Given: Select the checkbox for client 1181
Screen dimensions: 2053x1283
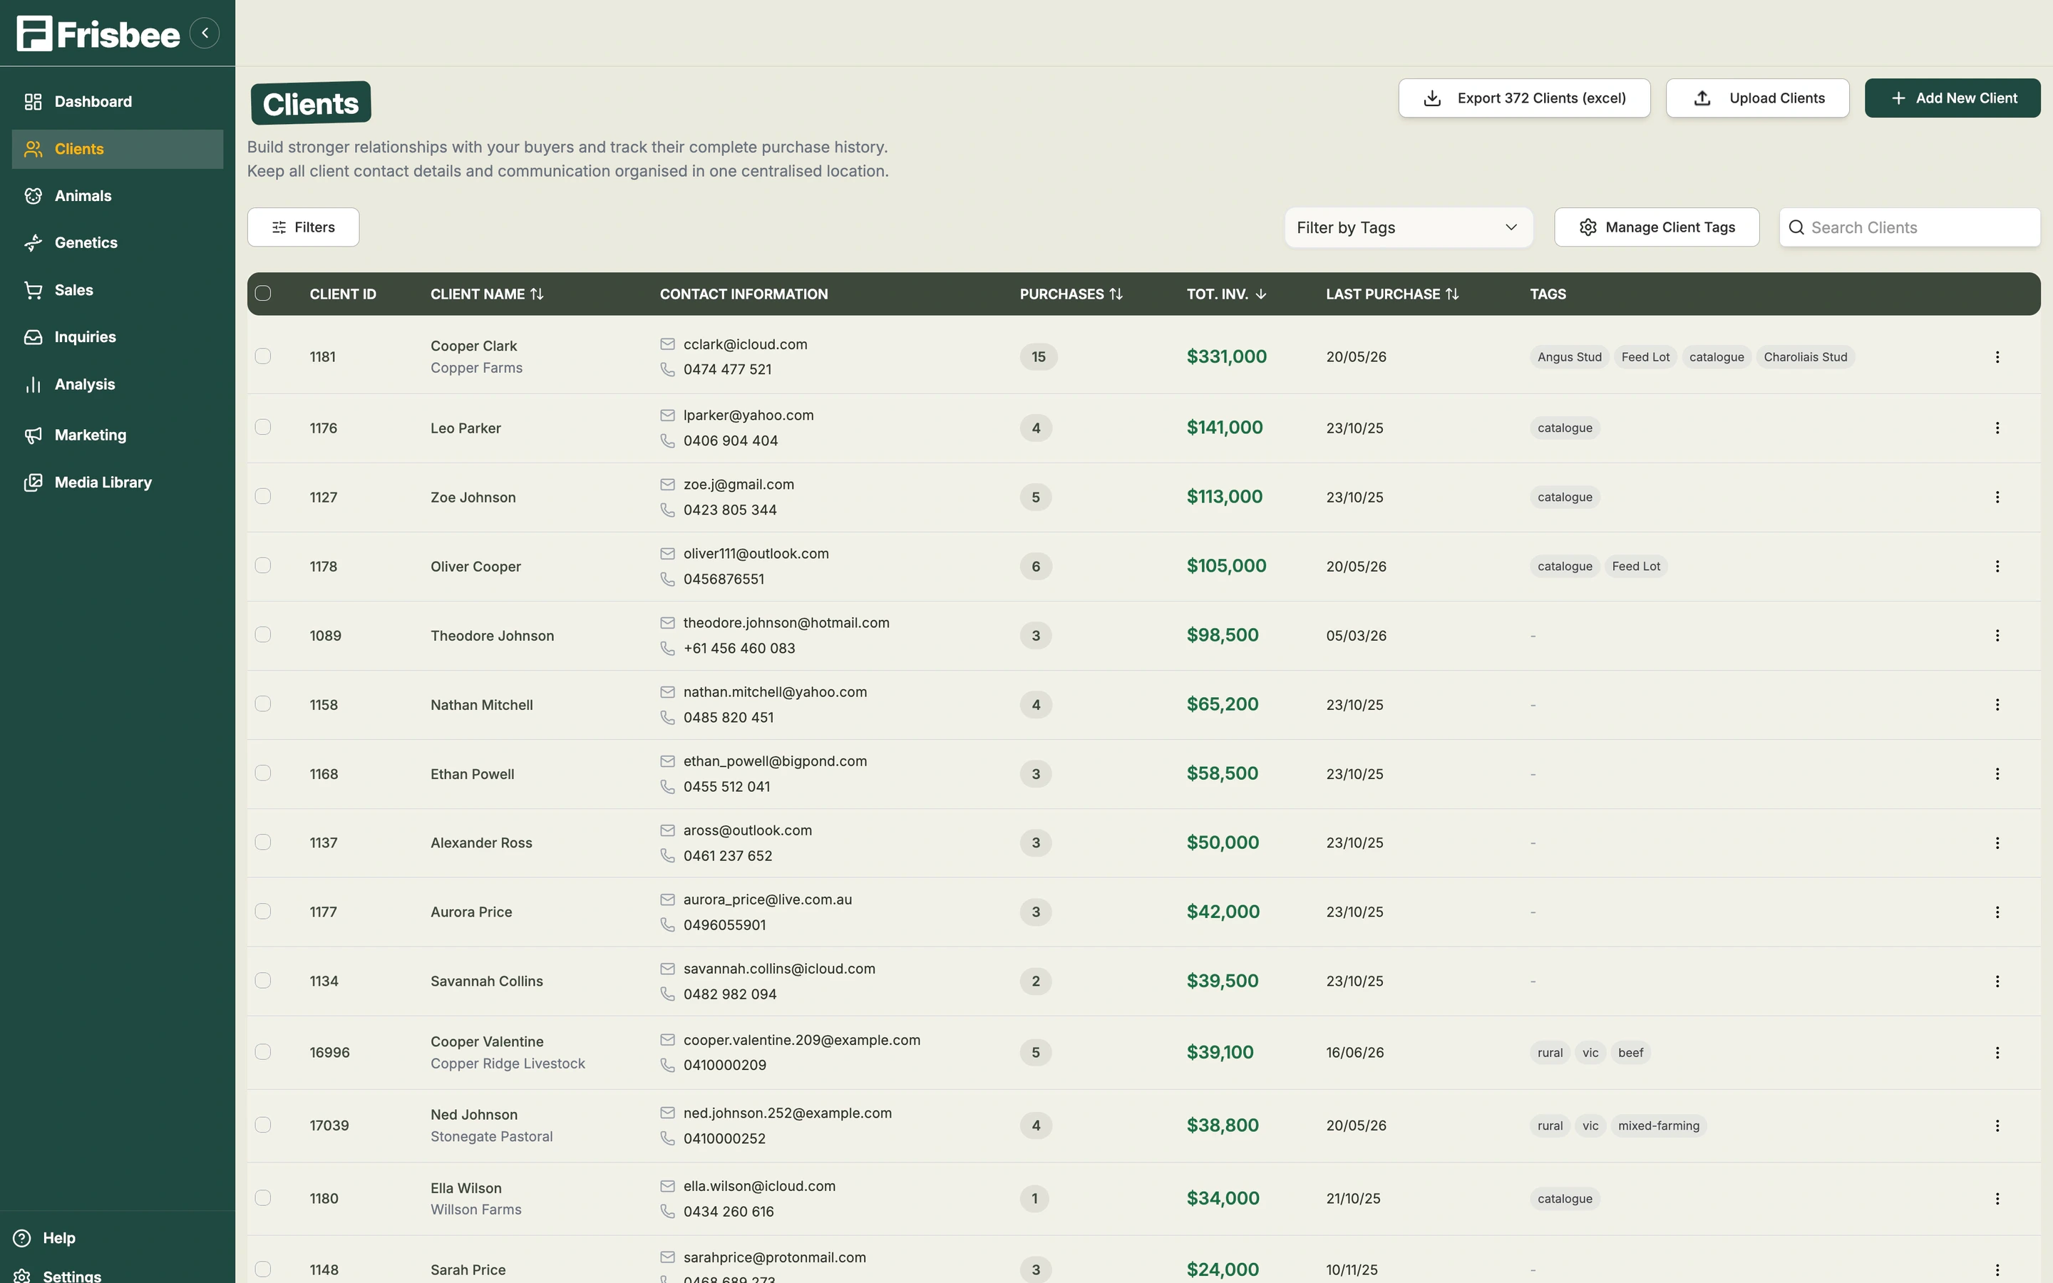Looking at the screenshot, I should (263, 356).
